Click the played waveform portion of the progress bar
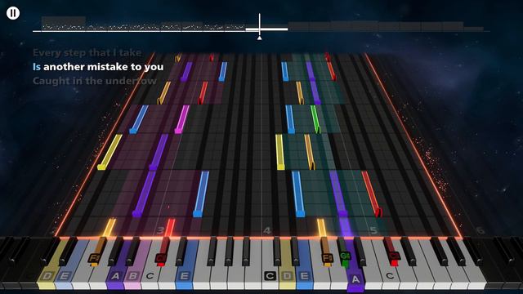This screenshot has width=523, height=294. tap(144, 27)
